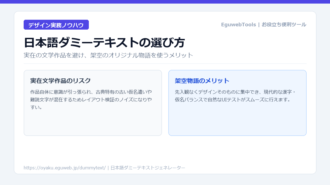This screenshot has width=330, height=185.
Task: Click the 架空物語のメリット card heading
Action: pyautogui.click(x=202, y=81)
